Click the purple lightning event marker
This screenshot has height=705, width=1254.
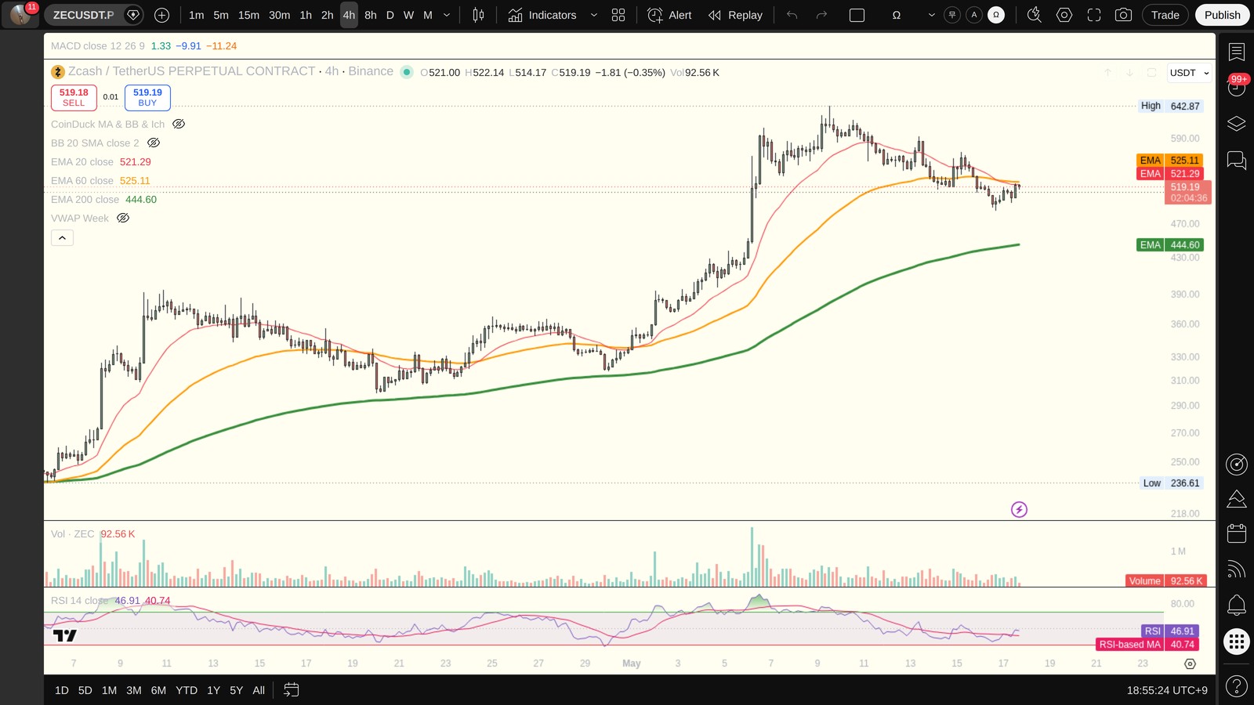(x=1019, y=510)
